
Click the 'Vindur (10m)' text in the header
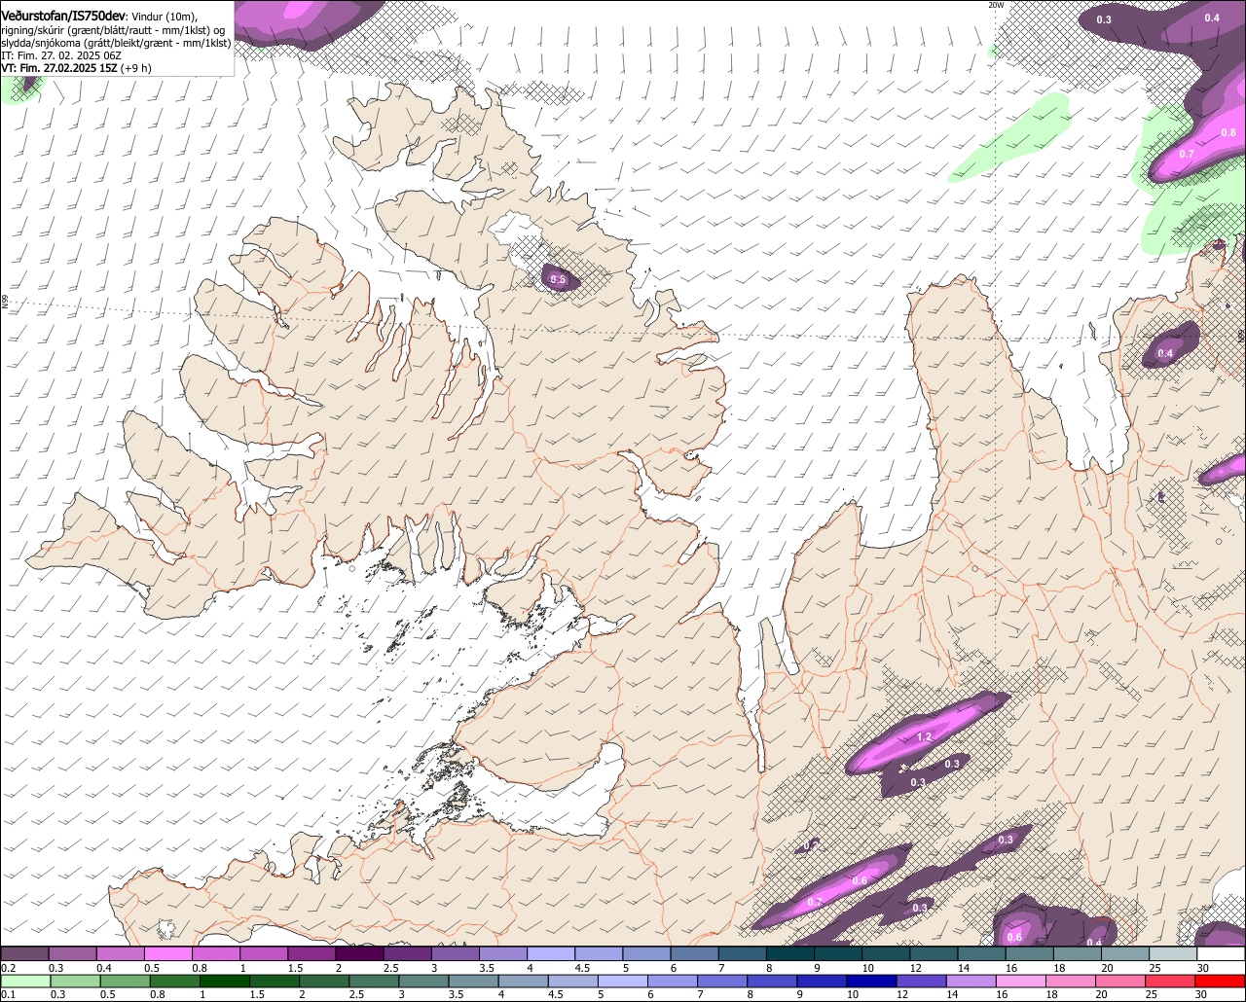tap(165, 17)
